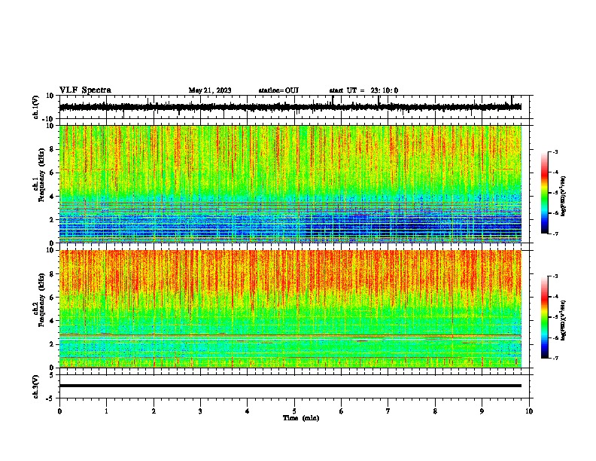Click the "-7" label on ch.2 color bar
This screenshot has width=596, height=461.
(555, 358)
